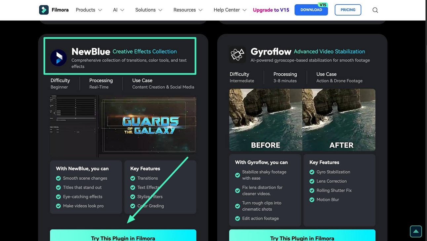Click the checkmark beside Edit action footage
Image resolution: width=427 pixels, height=241 pixels.
(x=237, y=218)
